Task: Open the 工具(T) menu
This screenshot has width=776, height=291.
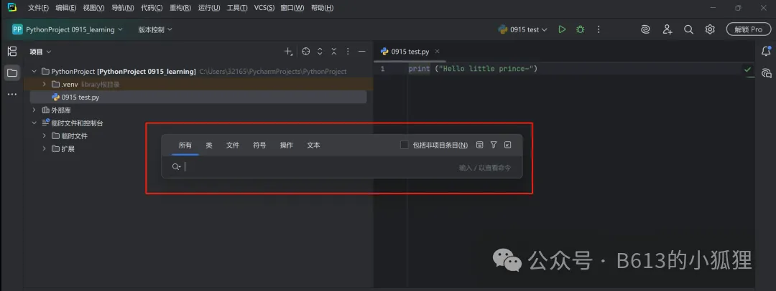Action: pos(237,8)
